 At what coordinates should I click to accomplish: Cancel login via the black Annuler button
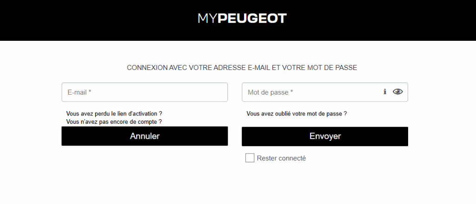click(145, 136)
